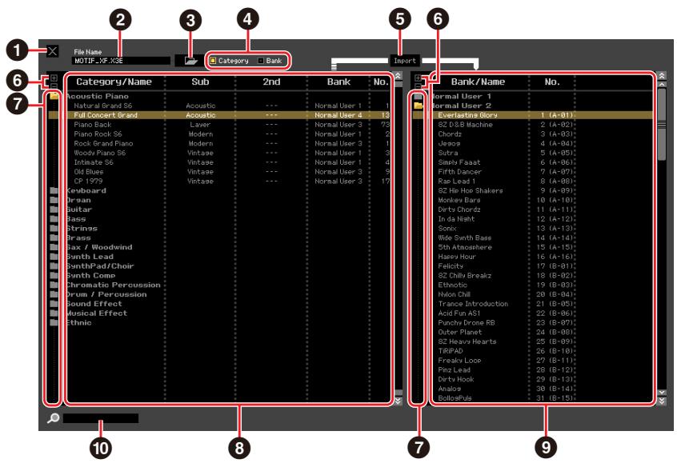Expand all folders in right list (+)
677x463 pixels.
click(x=418, y=78)
